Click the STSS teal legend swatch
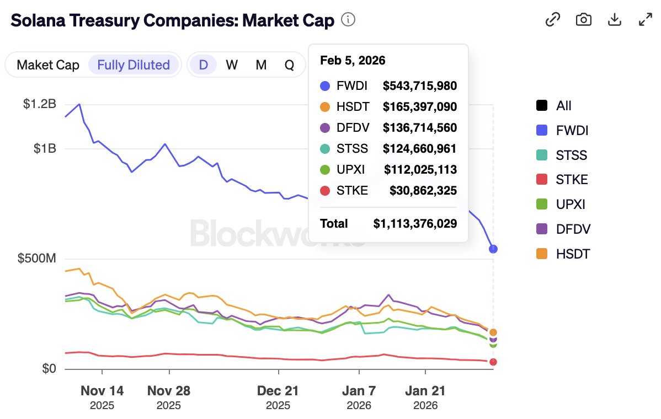This screenshot has height=419, width=661. (x=542, y=155)
